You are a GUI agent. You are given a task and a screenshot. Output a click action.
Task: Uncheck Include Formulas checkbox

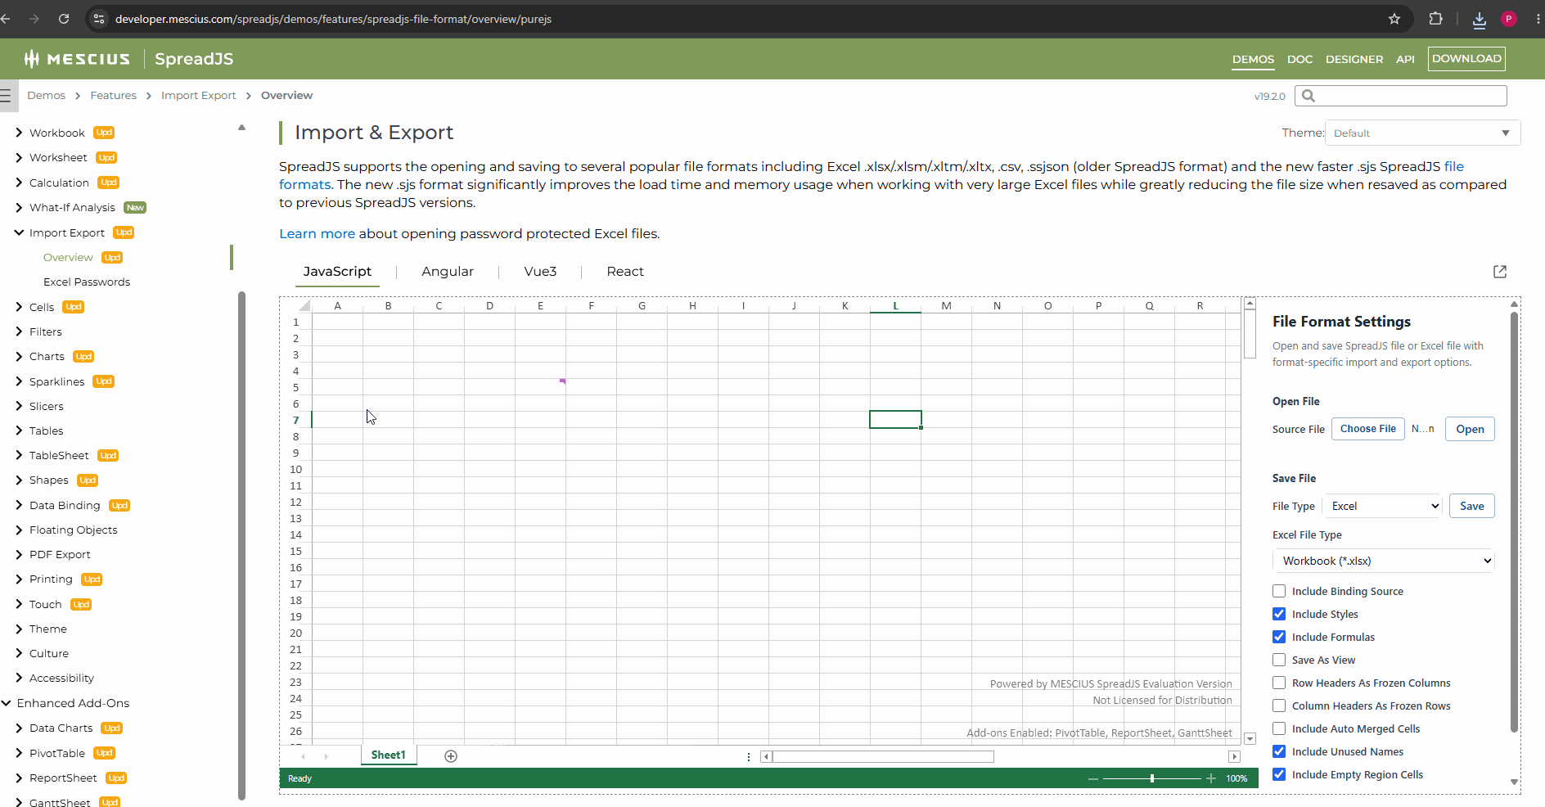tap(1279, 637)
